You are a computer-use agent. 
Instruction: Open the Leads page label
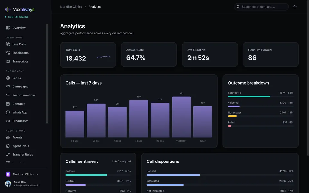pyautogui.click(x=16, y=78)
